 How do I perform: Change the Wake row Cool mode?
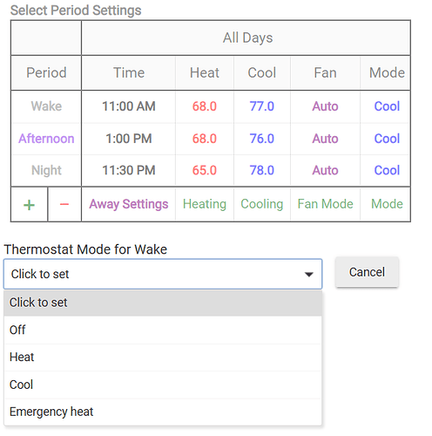pos(387,106)
